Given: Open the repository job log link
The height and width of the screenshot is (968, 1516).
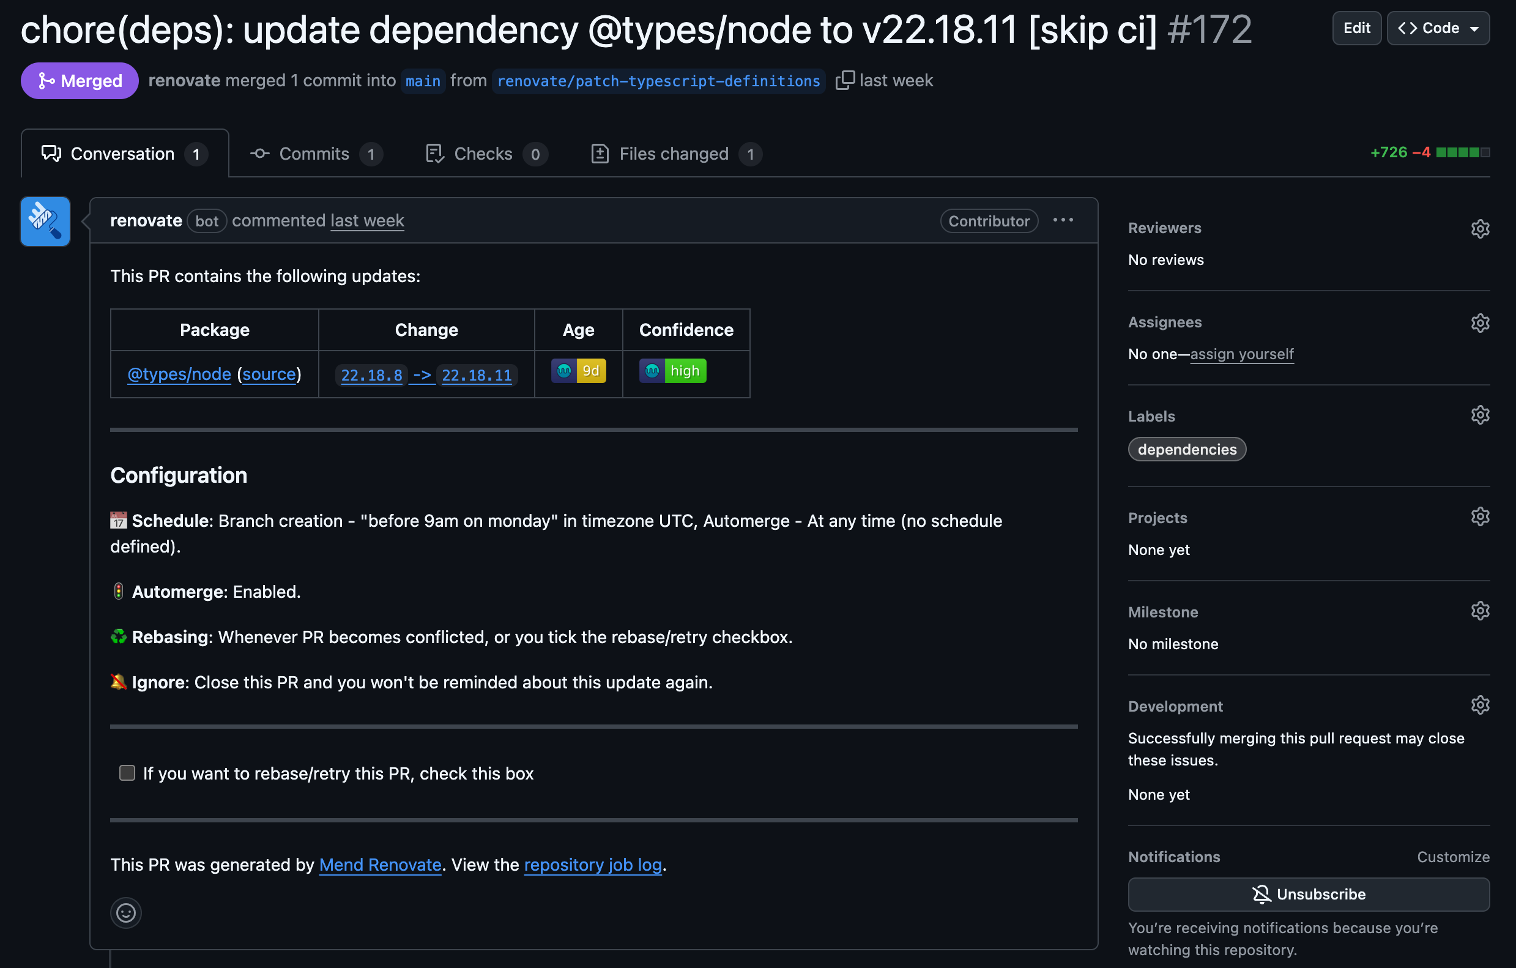Looking at the screenshot, I should tap(592, 865).
